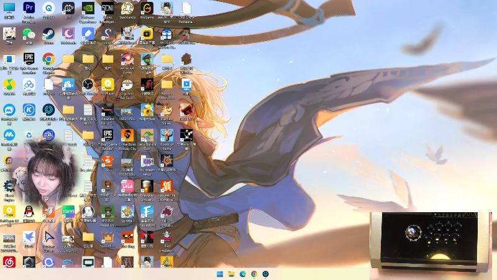
Task: Open Adobe Premiere Pro desktop shortcut
Action: pos(29,8)
